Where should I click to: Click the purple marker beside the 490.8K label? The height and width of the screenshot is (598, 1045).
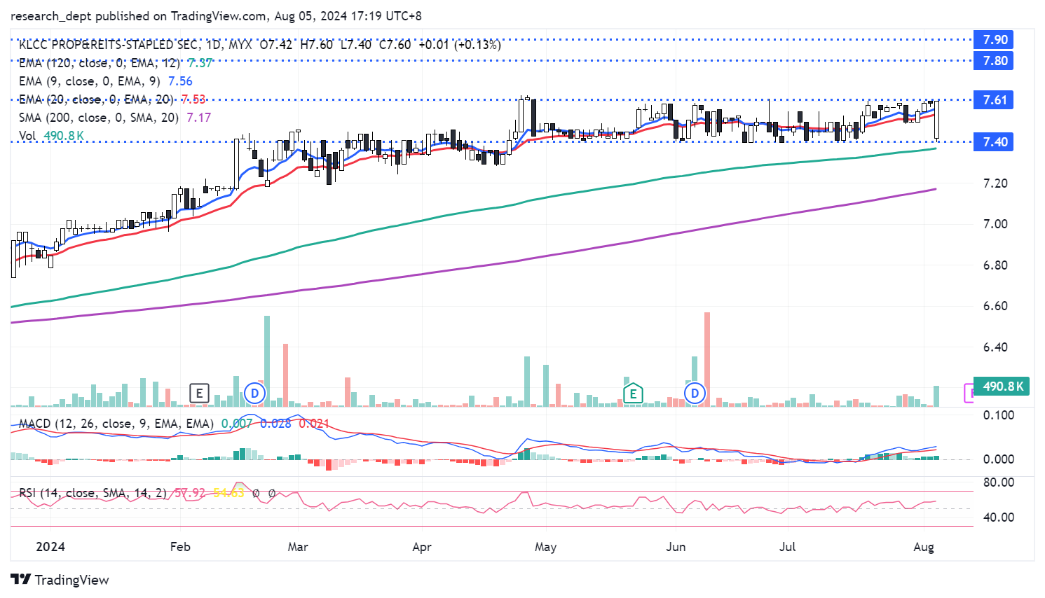[969, 393]
